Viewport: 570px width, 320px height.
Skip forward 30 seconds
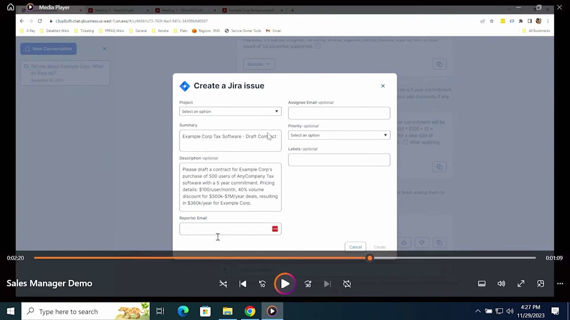pyautogui.click(x=308, y=284)
